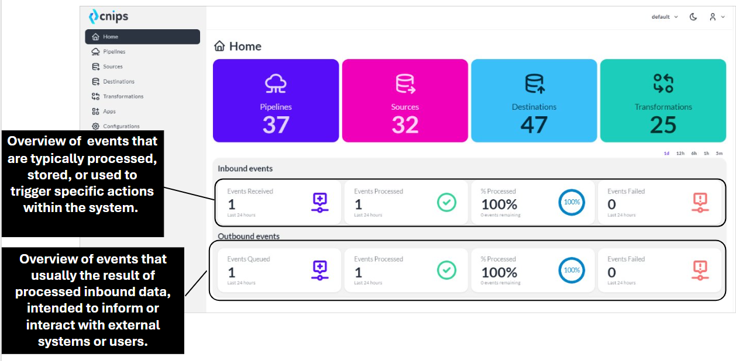Click the Outbound Events Processed checkmark icon
Screen dimensions: 736x361
447,270
